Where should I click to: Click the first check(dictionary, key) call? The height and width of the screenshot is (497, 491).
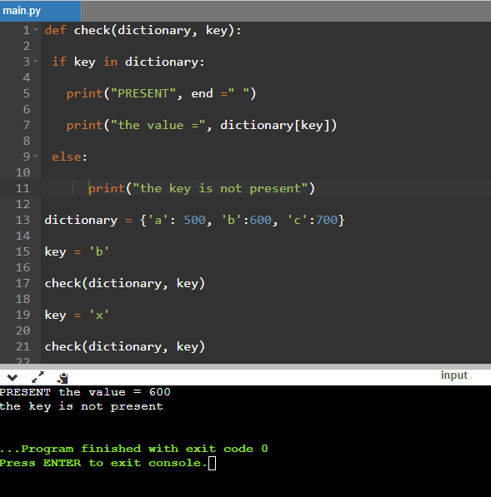(x=125, y=283)
